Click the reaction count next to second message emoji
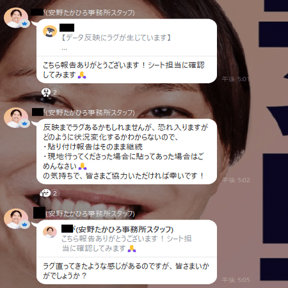Viewport: 288px width, 288px height. 55,193
